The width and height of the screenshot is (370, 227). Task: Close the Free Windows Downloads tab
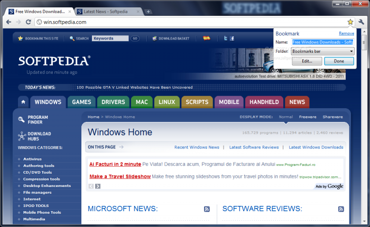coord(70,12)
